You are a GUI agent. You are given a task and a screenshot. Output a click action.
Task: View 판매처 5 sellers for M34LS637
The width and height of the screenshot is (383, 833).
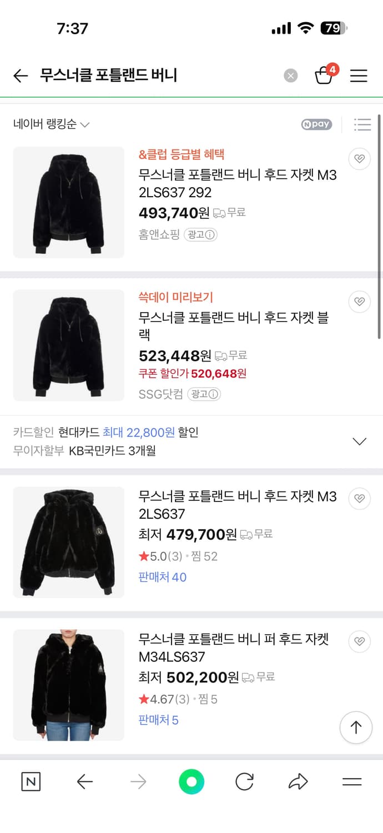click(x=158, y=721)
